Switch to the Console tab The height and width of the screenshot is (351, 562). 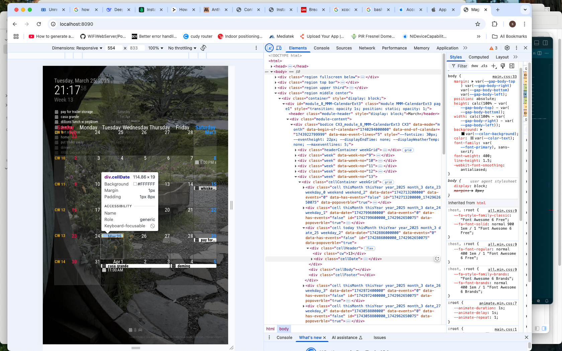(x=321, y=48)
